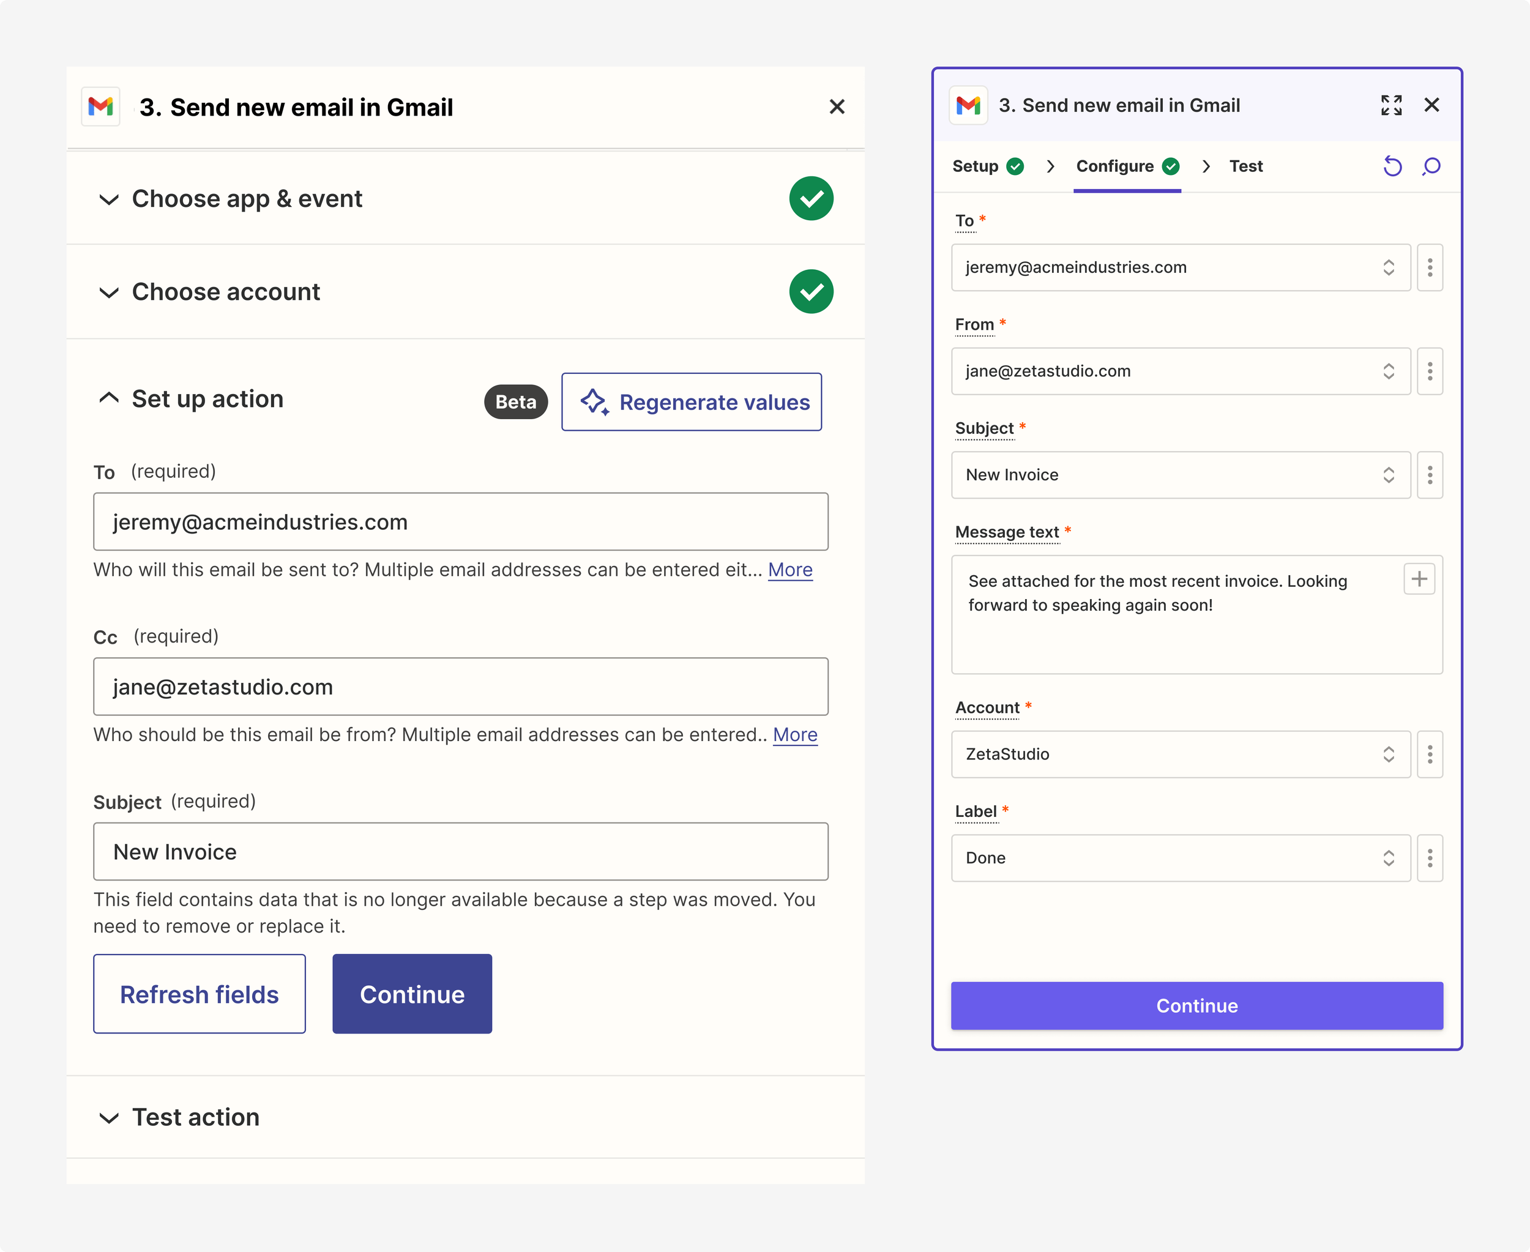Click the Regenerate values button

(691, 401)
